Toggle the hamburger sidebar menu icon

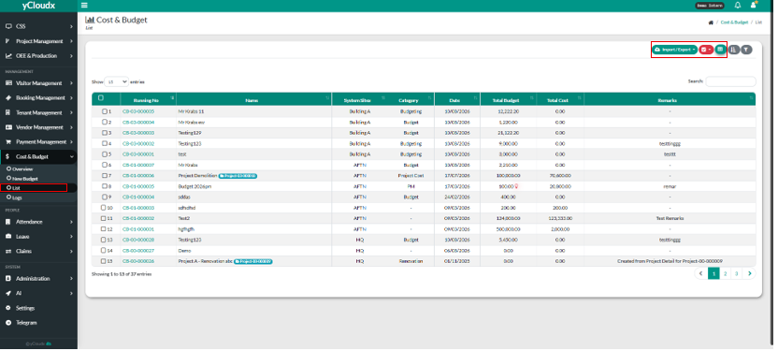84,6
